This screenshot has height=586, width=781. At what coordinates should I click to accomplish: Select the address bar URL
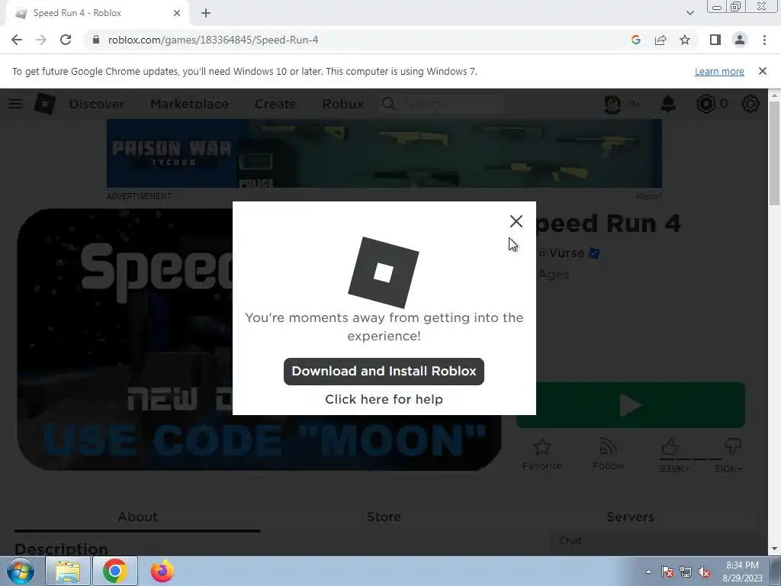tap(214, 40)
